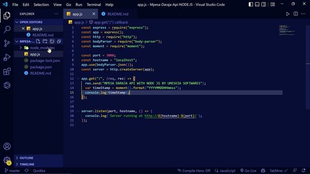This screenshot has width=310, height=174.
Task: Expand the node_modules folder
Action: click(20, 48)
